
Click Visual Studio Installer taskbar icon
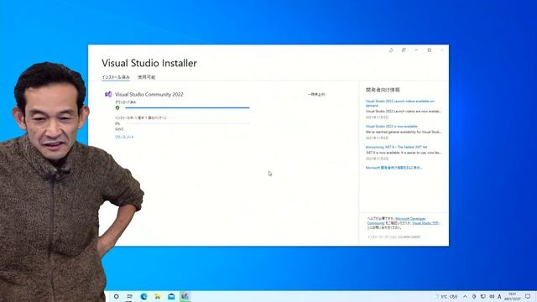point(185,296)
